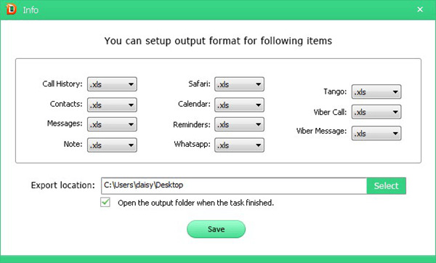Click the Call History dropdown arrow
The width and height of the screenshot is (436, 263).
[x=131, y=84]
